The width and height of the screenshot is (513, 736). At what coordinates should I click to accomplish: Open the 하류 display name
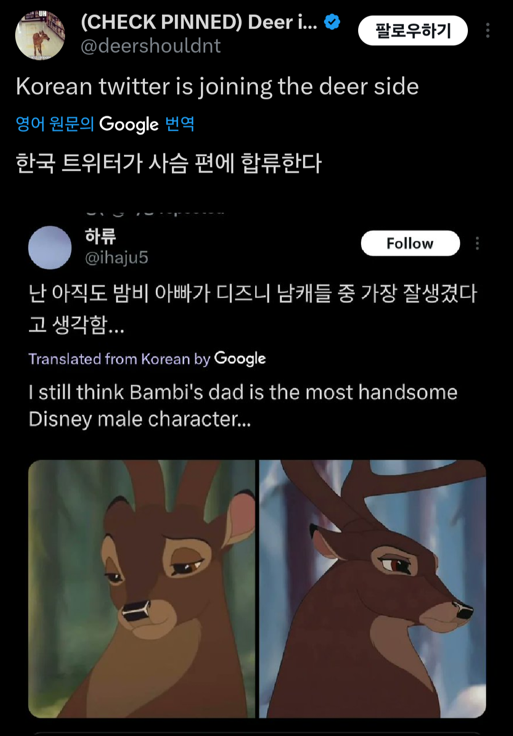coord(100,236)
